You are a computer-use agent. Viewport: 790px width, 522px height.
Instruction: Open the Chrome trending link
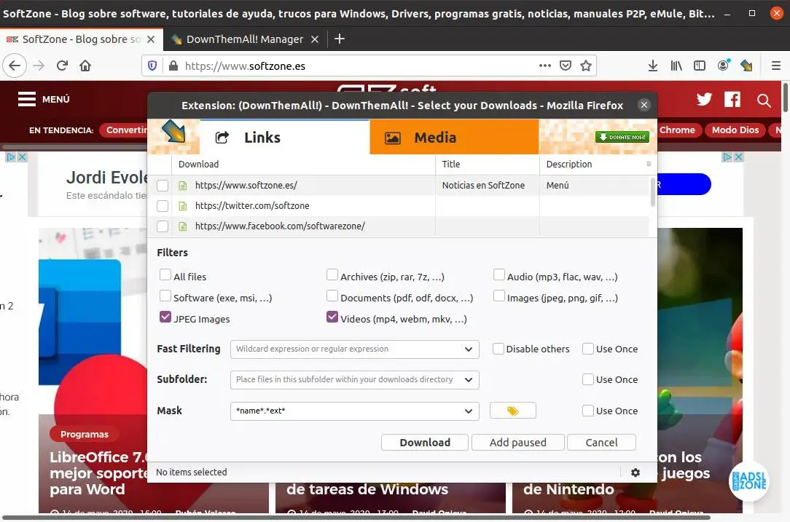coord(677,130)
